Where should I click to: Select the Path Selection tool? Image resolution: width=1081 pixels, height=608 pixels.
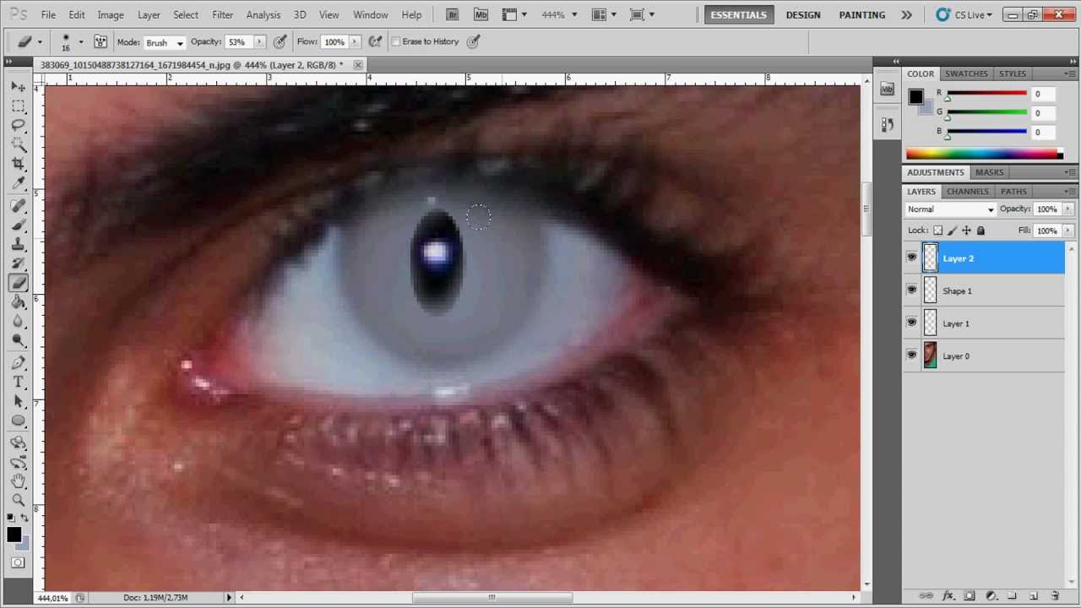[x=19, y=402]
